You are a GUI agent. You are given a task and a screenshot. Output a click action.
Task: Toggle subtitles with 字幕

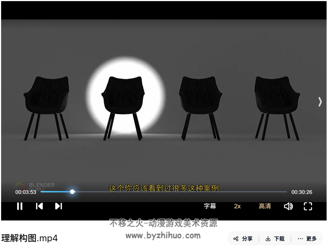click(210, 206)
